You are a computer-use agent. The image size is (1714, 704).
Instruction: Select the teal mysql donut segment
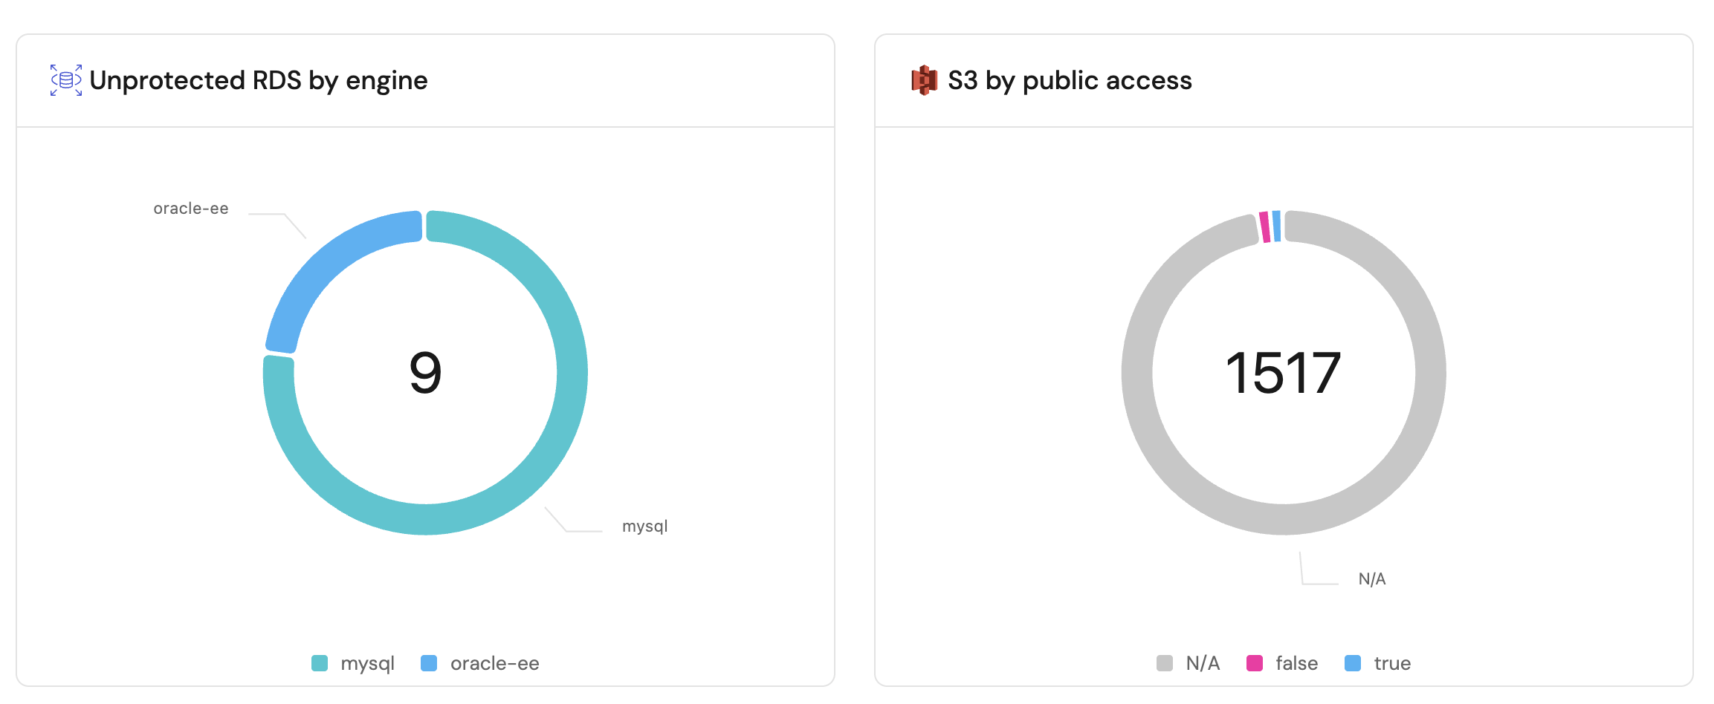tap(571, 371)
